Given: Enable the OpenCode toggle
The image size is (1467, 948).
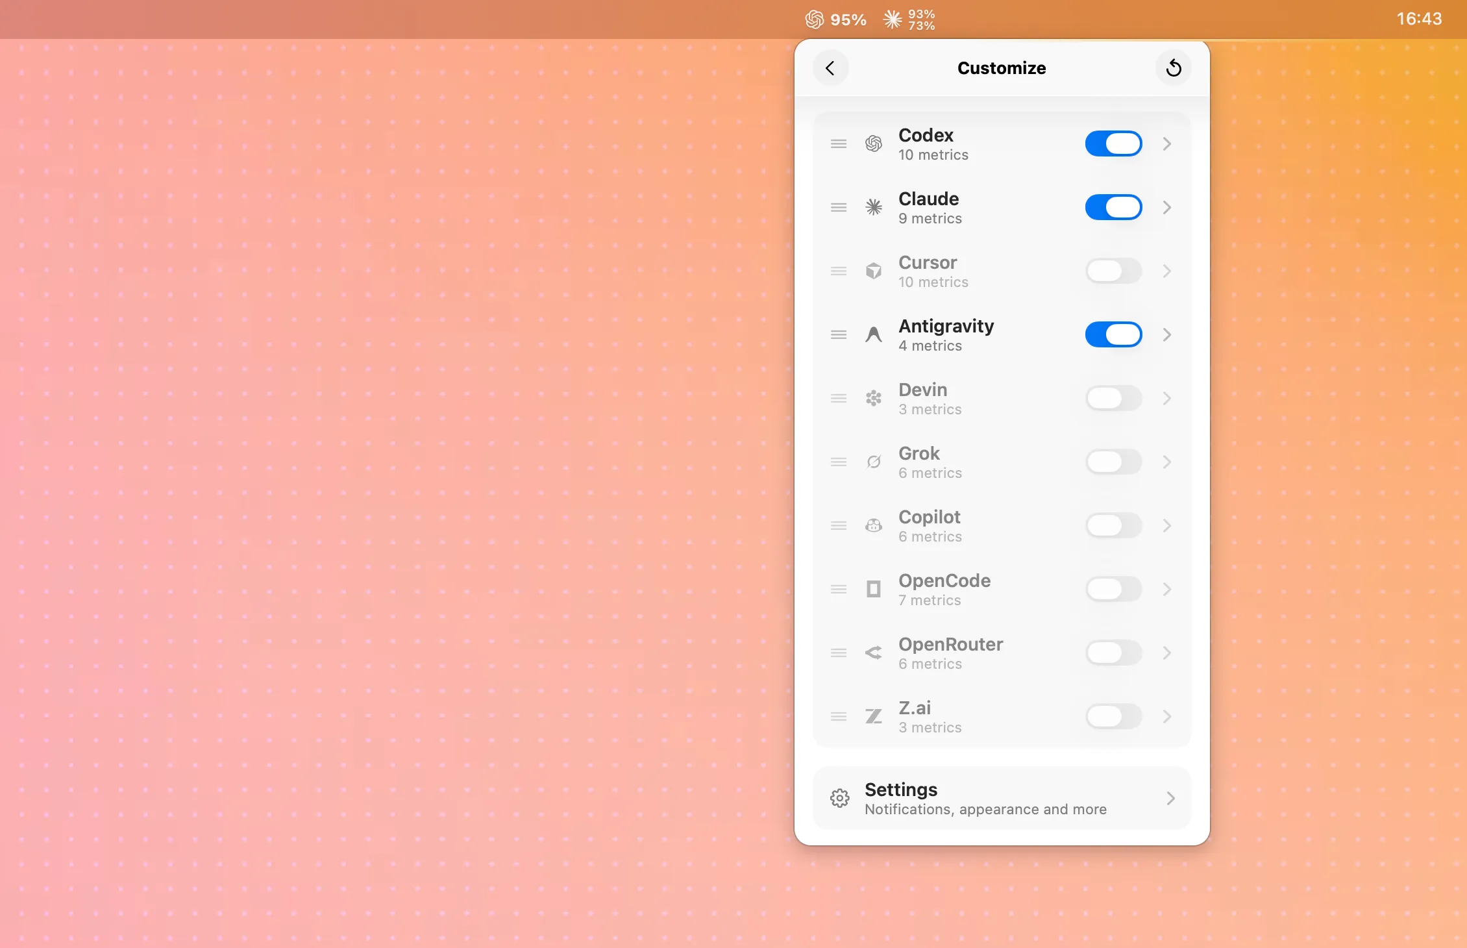Looking at the screenshot, I should tap(1113, 589).
